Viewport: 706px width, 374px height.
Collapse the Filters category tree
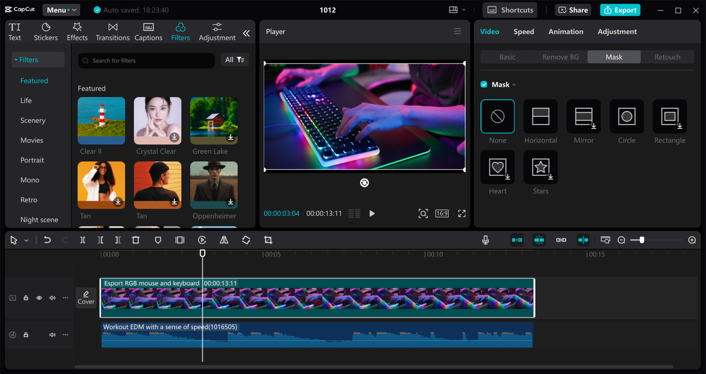[x=38, y=60]
